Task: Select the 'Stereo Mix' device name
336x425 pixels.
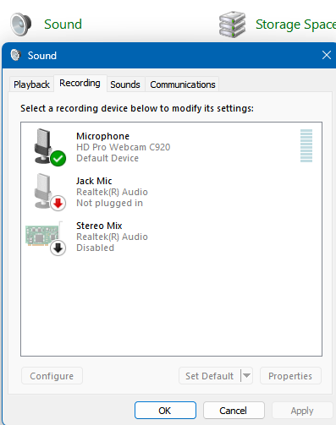Action: pos(99,226)
